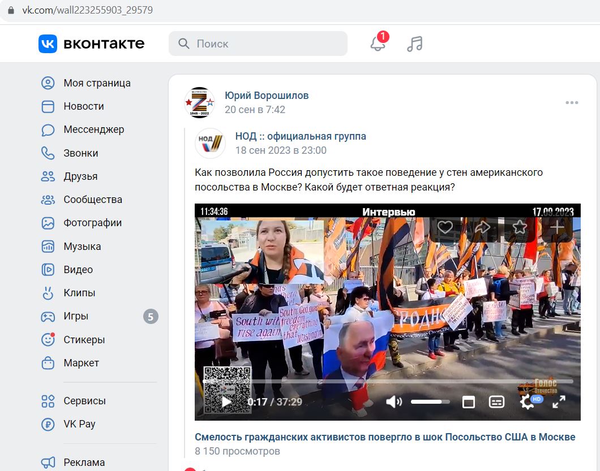
Task: Click the VK Pay ruble icon
Action: tap(48, 425)
